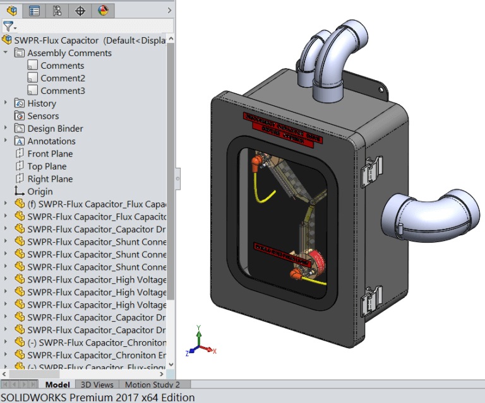Screen dimensions: 485x403
Task: Expand the Annotations folder arrow
Action: (x=6, y=141)
